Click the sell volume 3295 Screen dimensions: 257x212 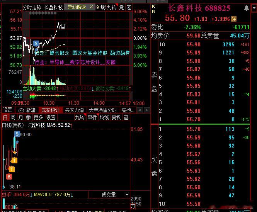[228, 44]
